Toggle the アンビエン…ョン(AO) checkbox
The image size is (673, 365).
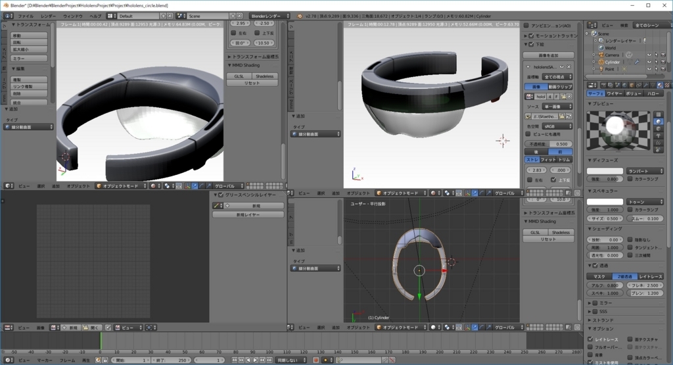pos(526,26)
